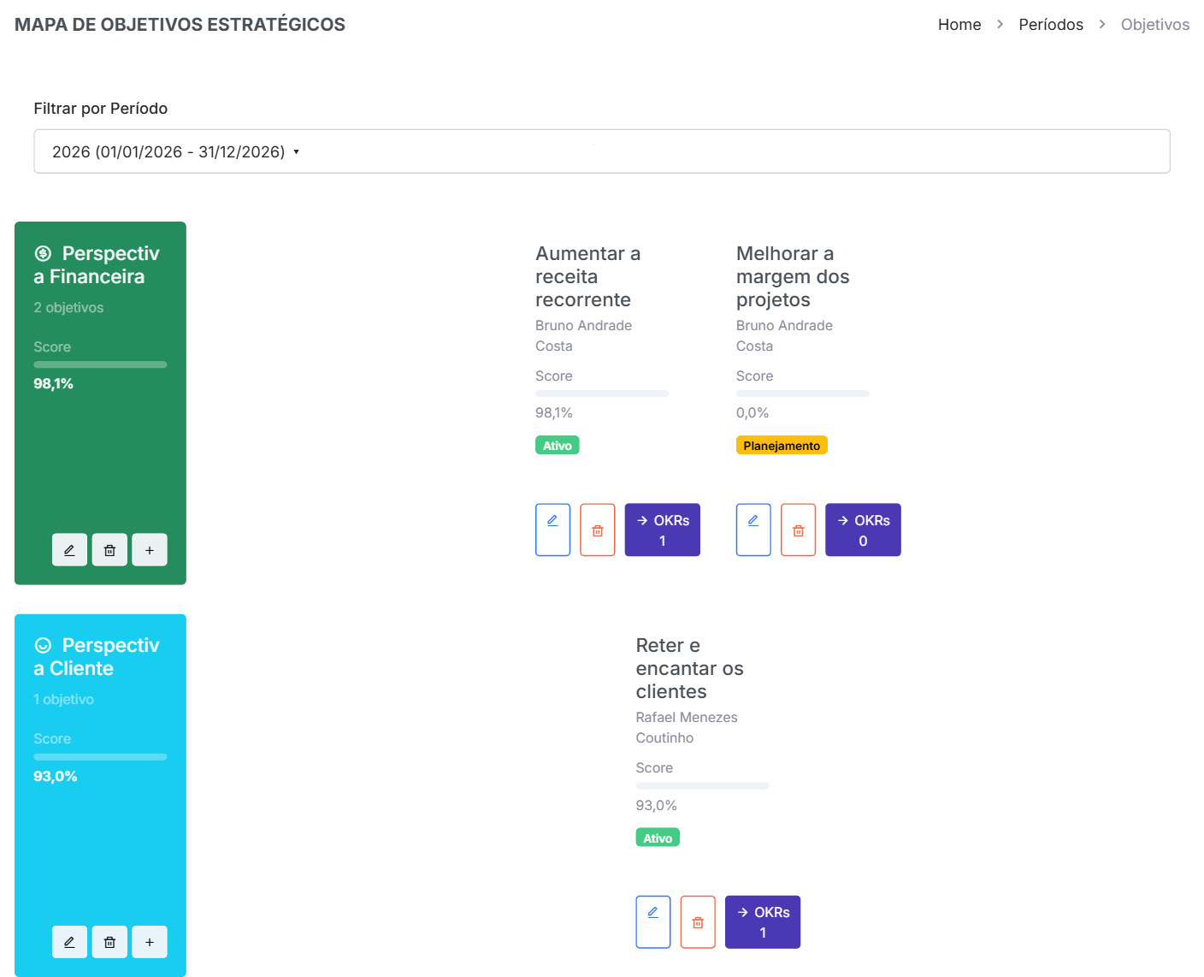Delete the Perspectiva Financeira card
The height and width of the screenshot is (977, 1204).
pyautogui.click(x=109, y=550)
